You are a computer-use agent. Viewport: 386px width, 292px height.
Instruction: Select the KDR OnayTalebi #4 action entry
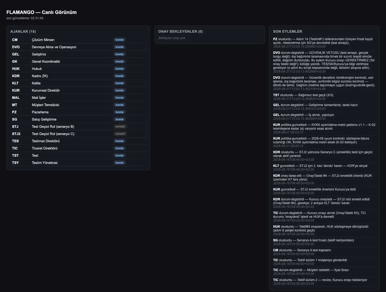324,179
